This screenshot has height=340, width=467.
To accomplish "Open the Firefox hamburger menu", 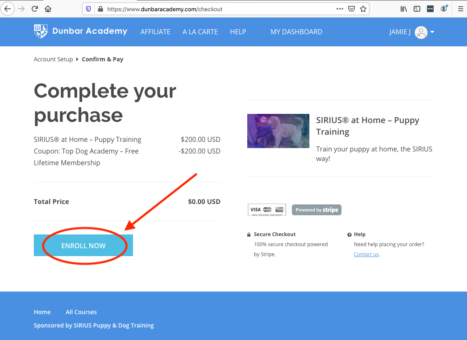I will (460, 9).
